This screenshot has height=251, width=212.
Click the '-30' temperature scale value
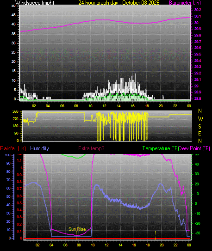pyautogui.click(x=197, y=233)
